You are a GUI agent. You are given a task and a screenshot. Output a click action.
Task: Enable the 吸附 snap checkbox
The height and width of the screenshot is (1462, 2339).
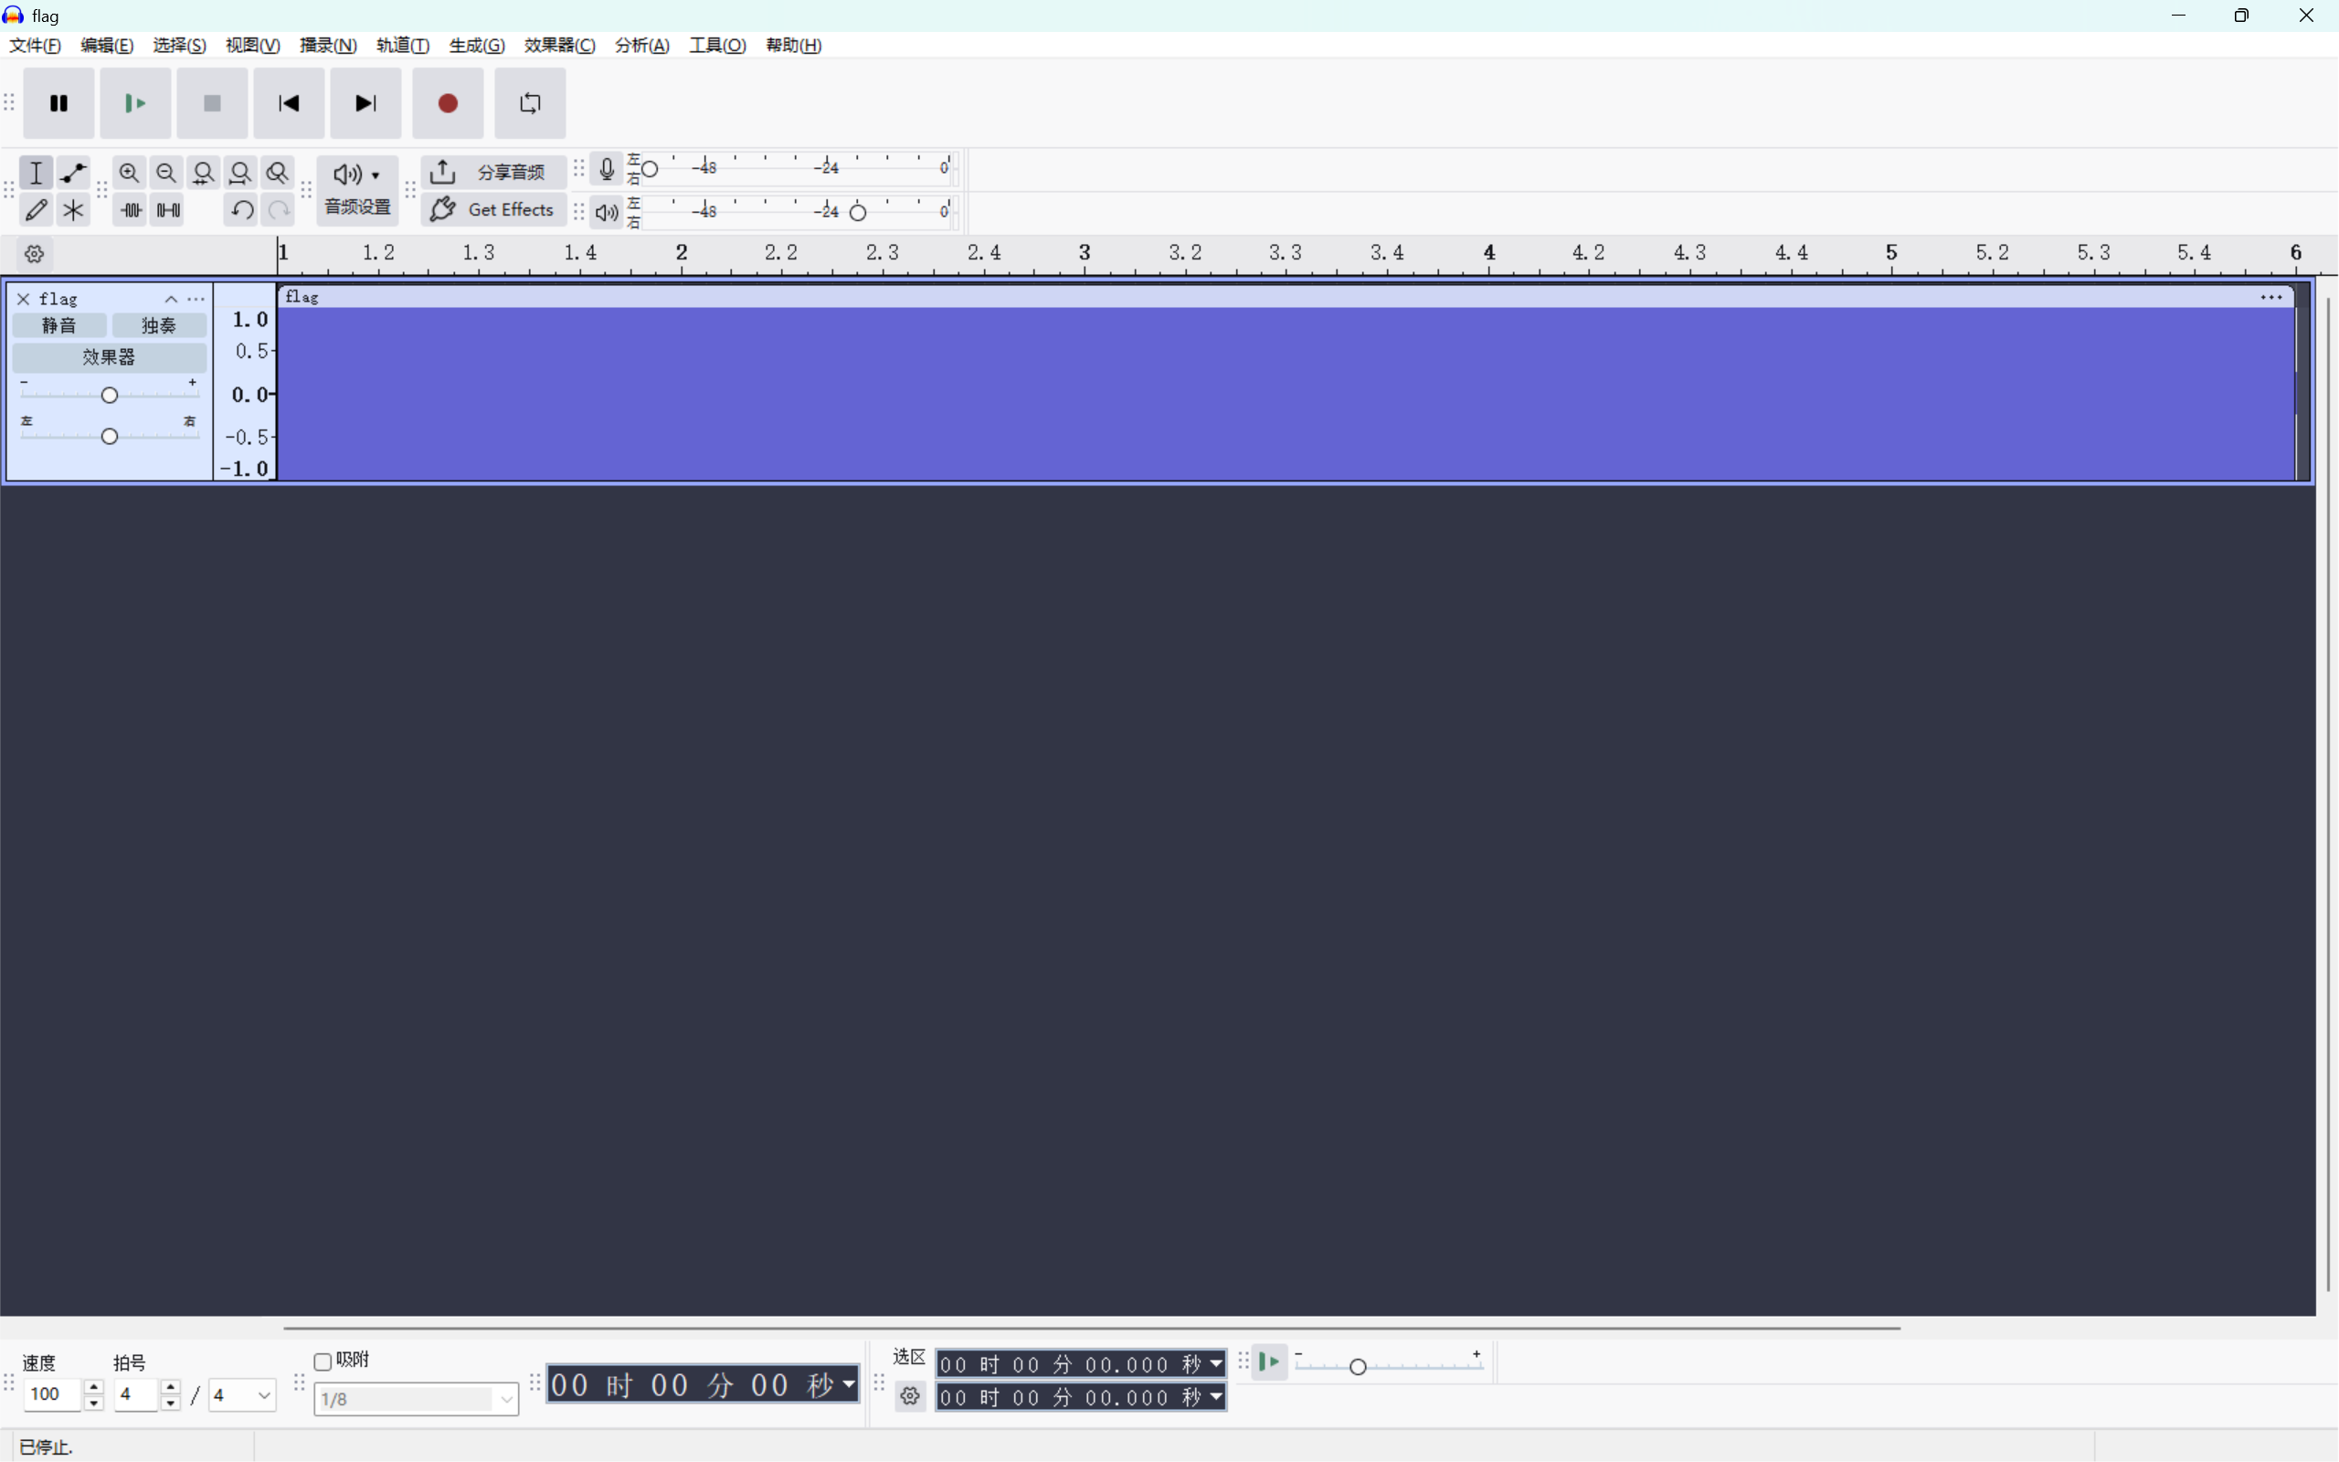[x=323, y=1361]
